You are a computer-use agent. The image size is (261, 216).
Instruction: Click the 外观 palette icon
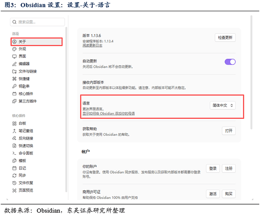click(14, 49)
